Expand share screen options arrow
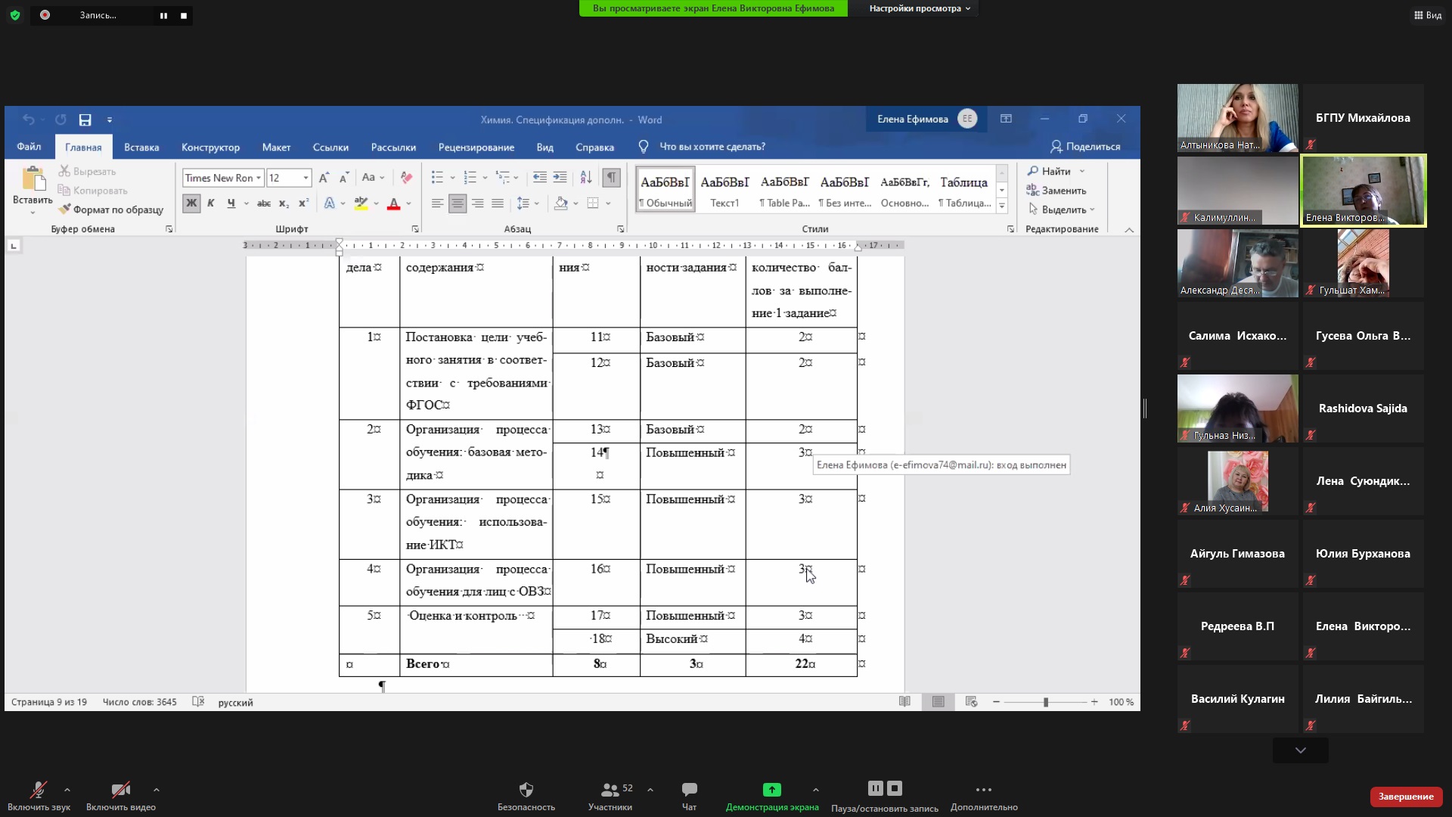Image resolution: width=1452 pixels, height=817 pixels. pyautogui.click(x=815, y=790)
